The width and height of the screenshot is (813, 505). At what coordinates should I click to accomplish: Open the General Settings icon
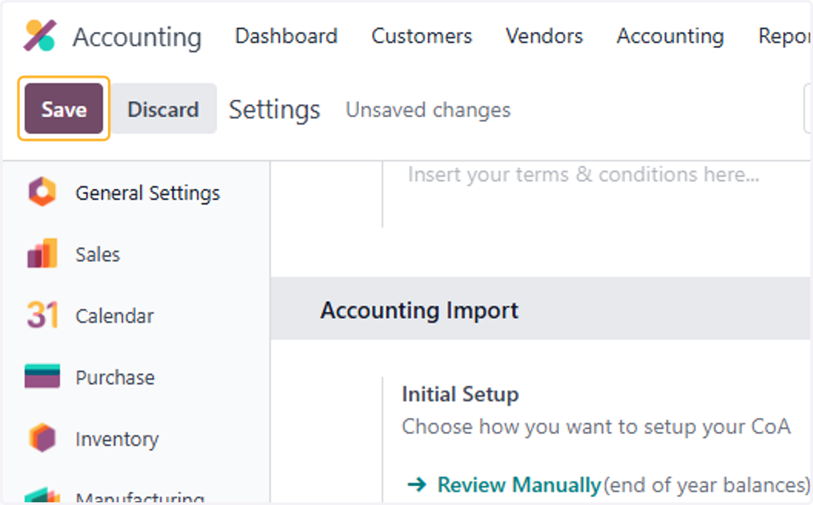point(42,193)
